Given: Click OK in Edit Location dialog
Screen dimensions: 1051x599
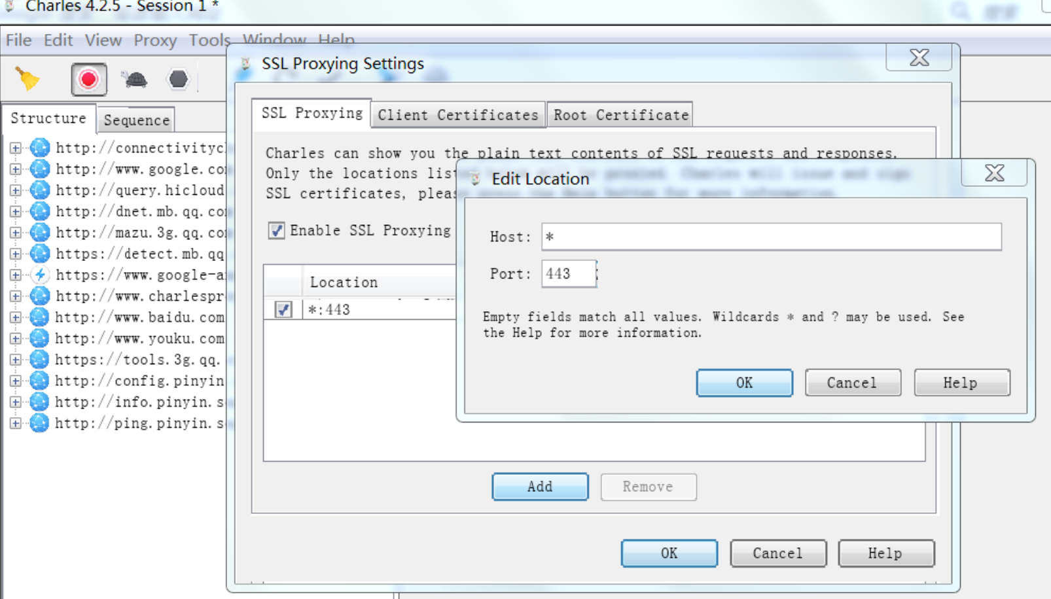Looking at the screenshot, I should coord(744,383).
